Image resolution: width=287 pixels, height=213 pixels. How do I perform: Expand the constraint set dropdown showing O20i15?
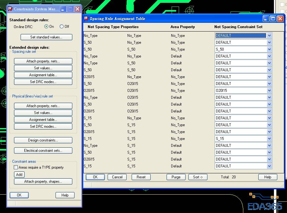tap(269, 91)
